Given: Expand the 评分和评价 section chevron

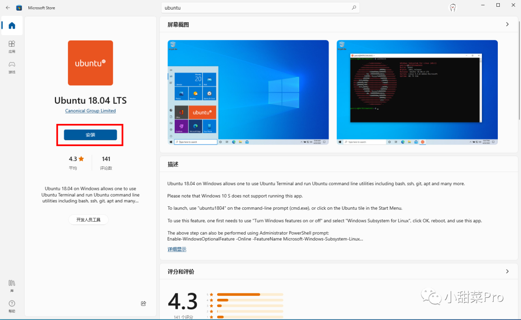Looking at the screenshot, I should (x=507, y=271).
